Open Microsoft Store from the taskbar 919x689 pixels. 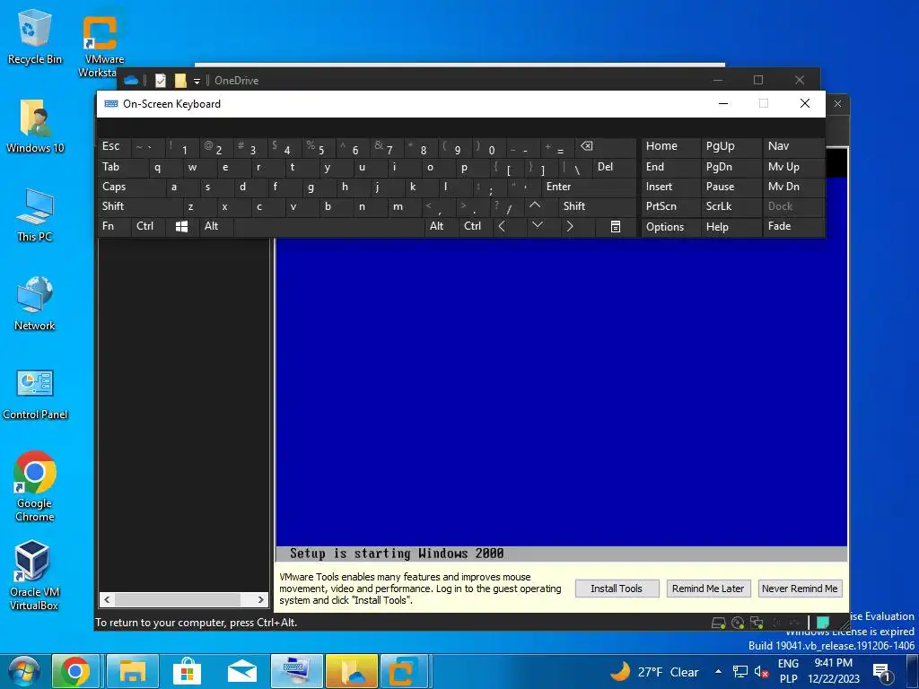(187, 671)
